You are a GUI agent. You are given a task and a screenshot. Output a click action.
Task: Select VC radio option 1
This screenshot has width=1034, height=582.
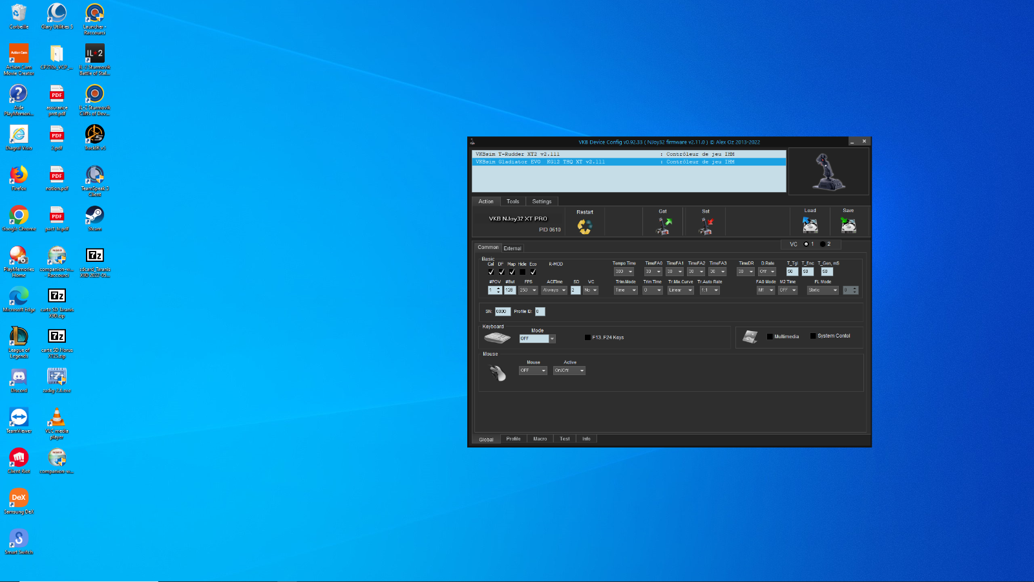(x=806, y=244)
